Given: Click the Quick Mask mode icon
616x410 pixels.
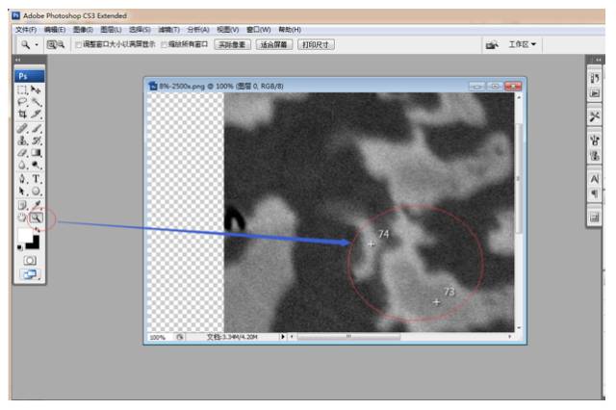Looking at the screenshot, I should pyautogui.click(x=30, y=260).
